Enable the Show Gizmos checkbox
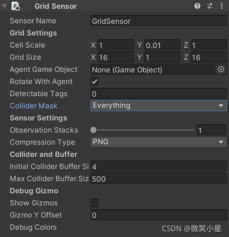Screen dimensions: 229x237 click(x=95, y=203)
